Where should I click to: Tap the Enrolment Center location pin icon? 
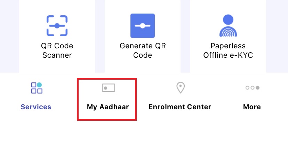pos(181,88)
